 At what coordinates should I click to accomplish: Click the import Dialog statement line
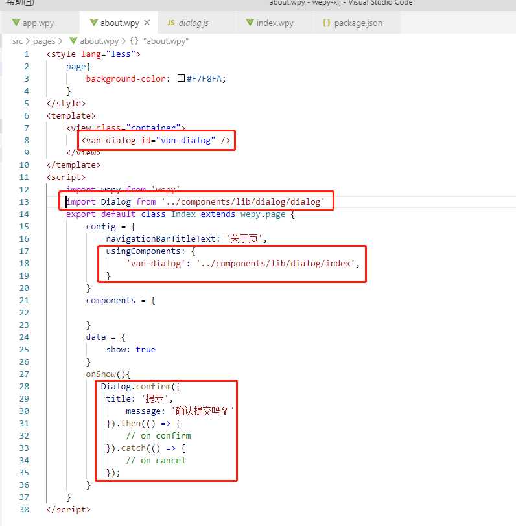point(195,201)
